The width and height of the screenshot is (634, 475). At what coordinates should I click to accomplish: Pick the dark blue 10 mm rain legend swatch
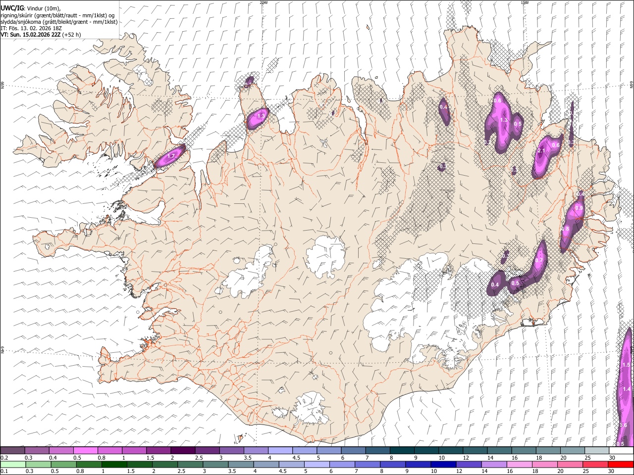(443, 465)
